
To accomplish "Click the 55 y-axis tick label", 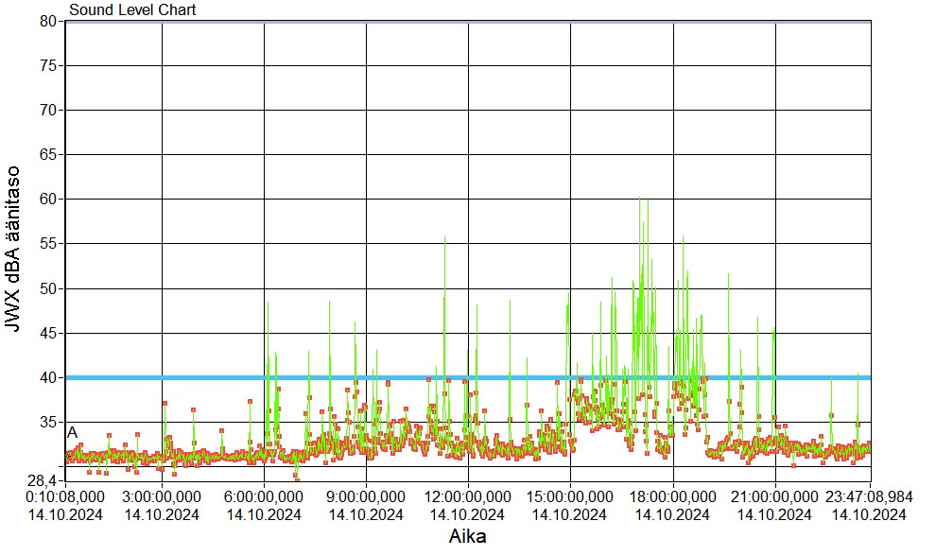I will [x=48, y=244].
